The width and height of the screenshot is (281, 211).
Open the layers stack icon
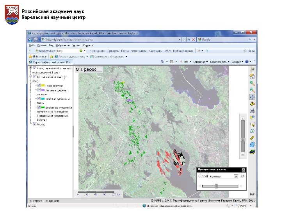click(252, 151)
